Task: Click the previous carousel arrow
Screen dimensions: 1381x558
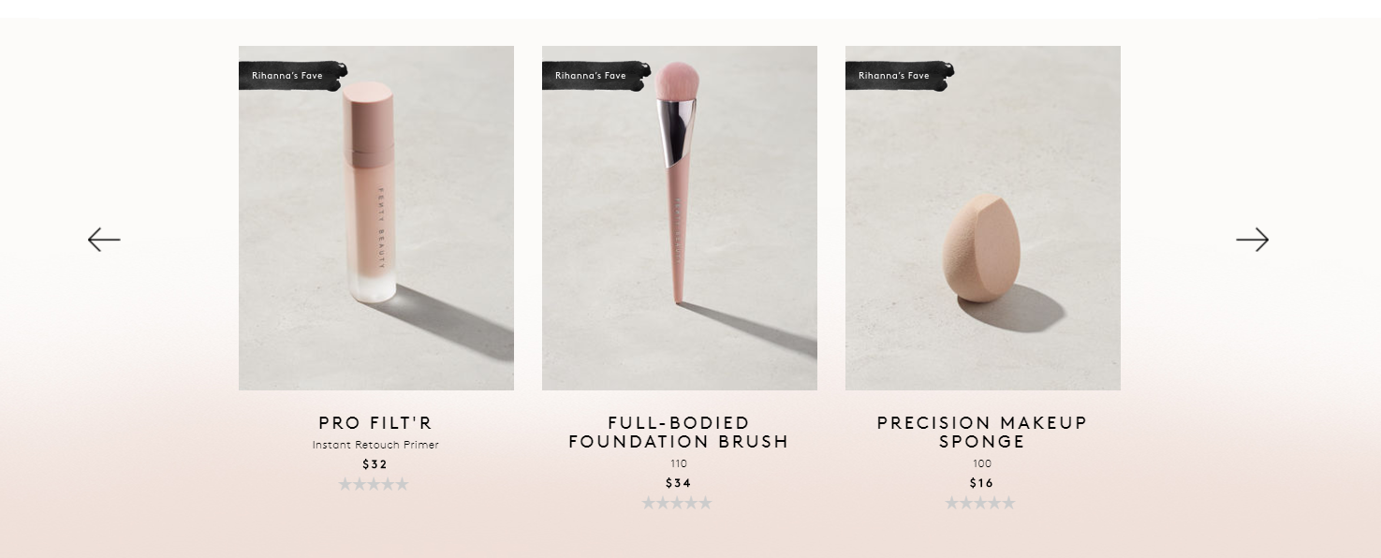Action: 104,240
